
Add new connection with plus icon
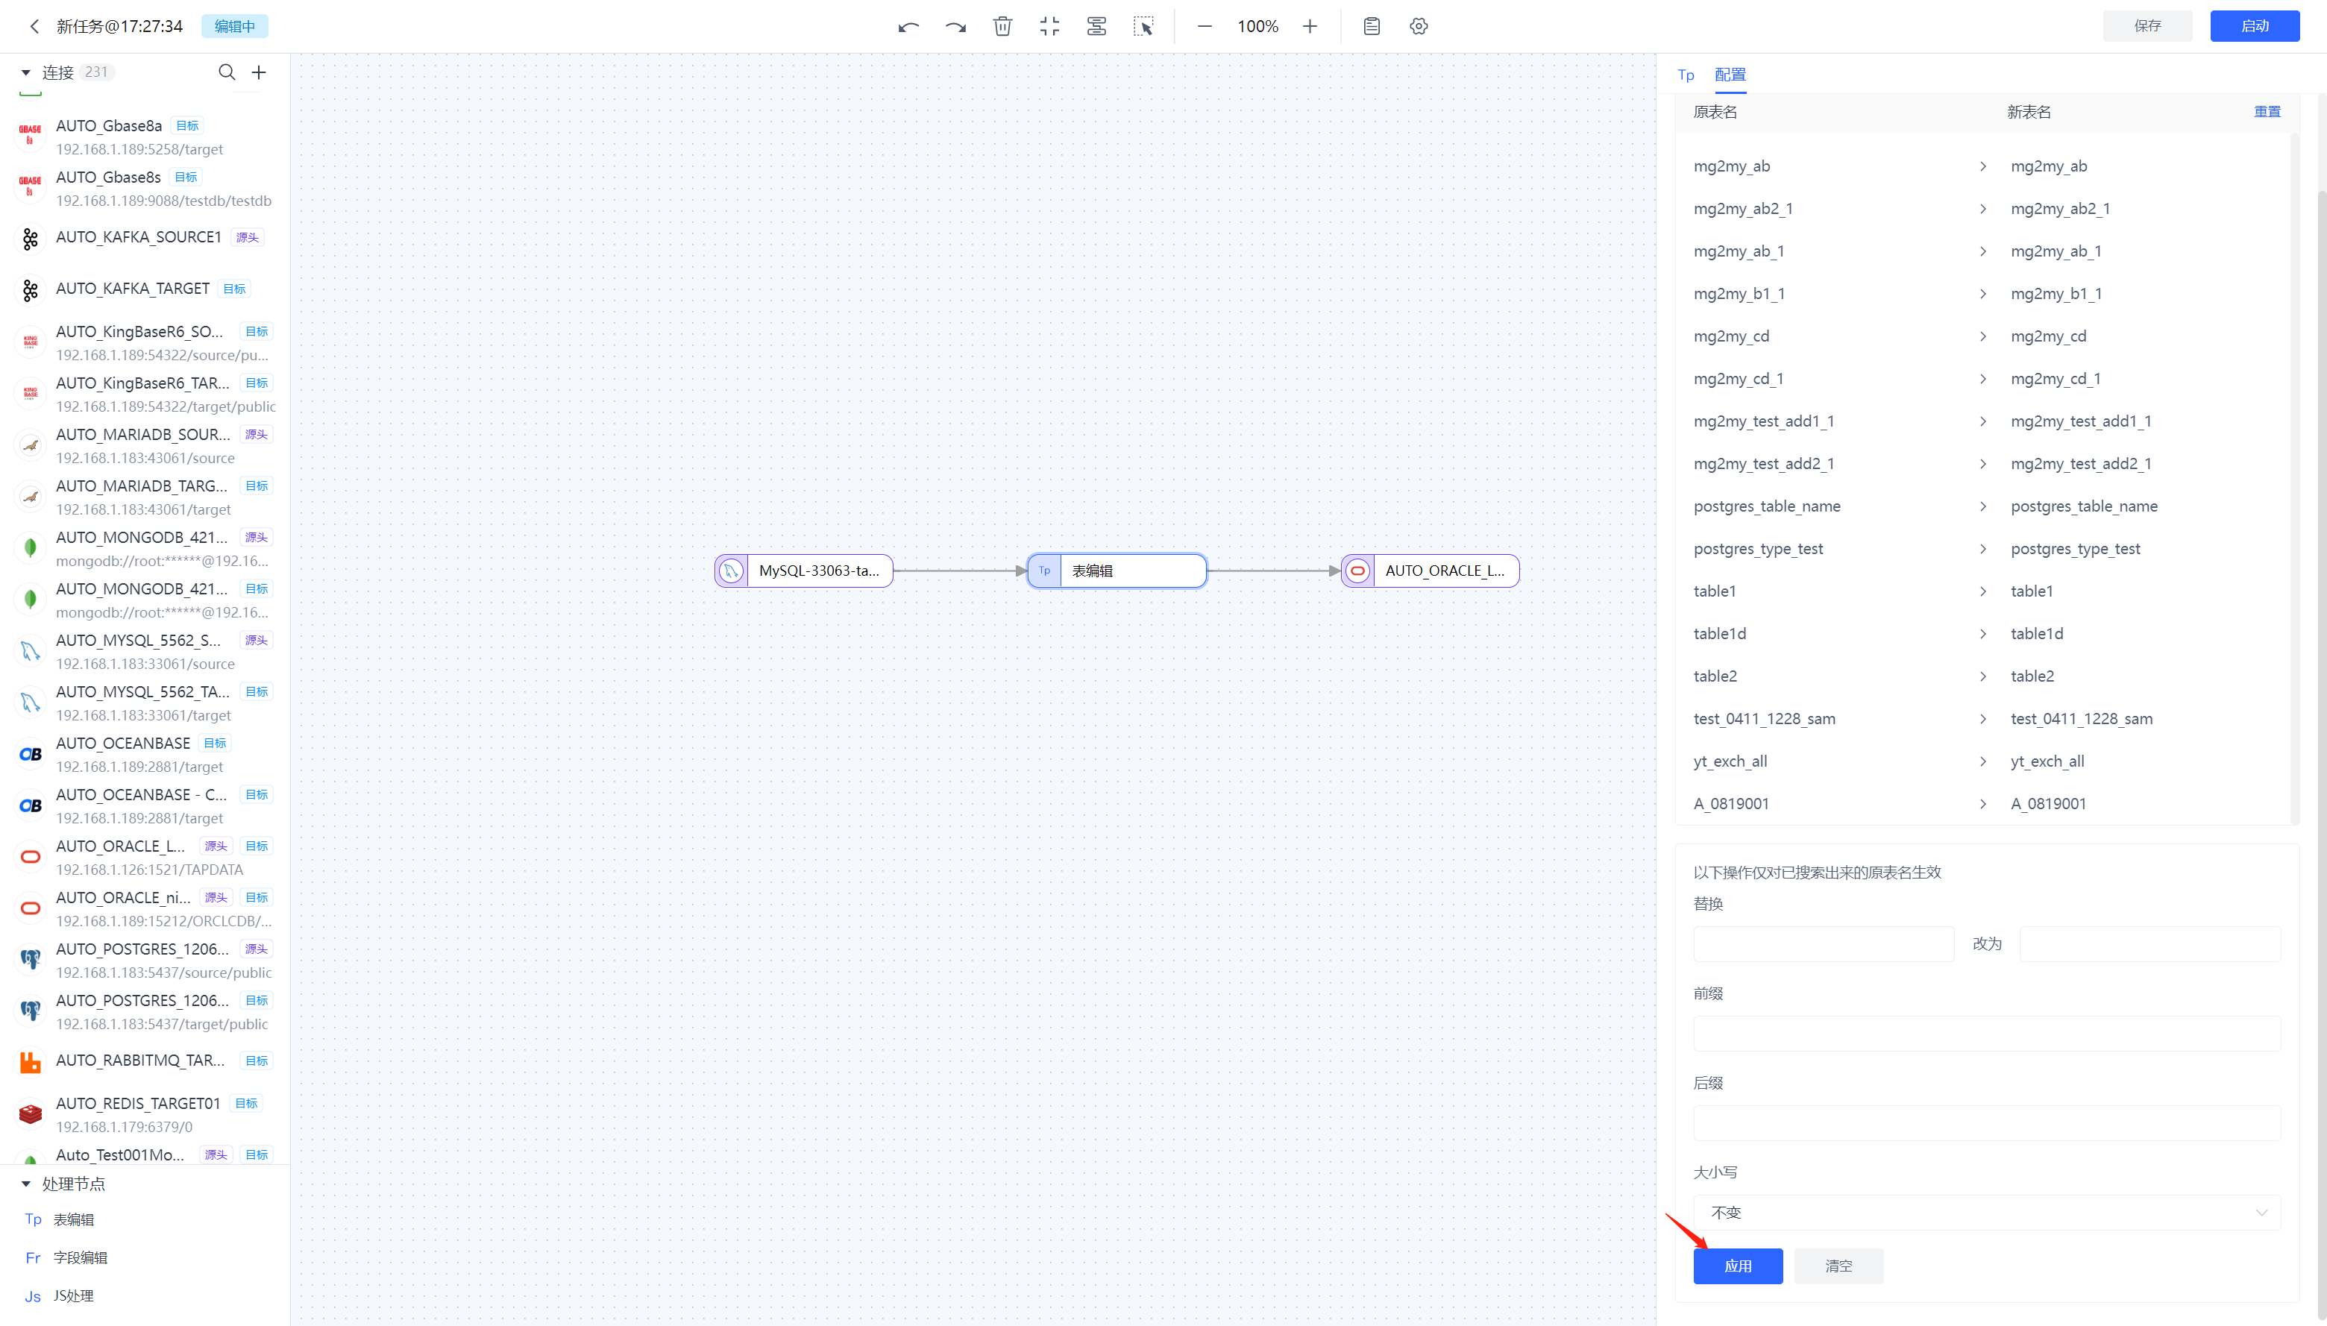point(259,72)
